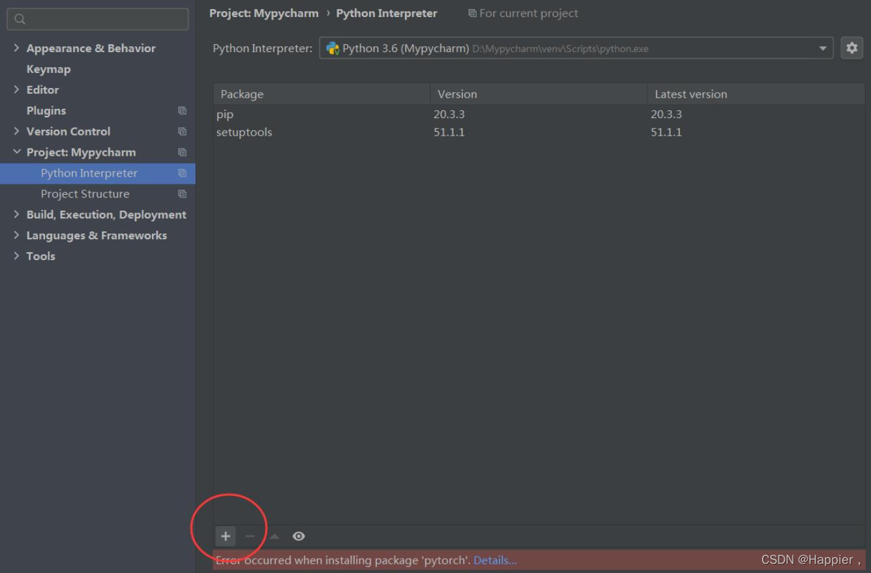The width and height of the screenshot is (871, 573).
Task: Click the project-level icon beside Plugins
Action: point(182,111)
